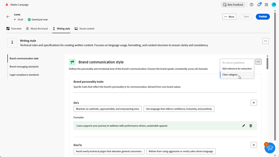Image resolution: width=279 pixels, height=157 pixels.
Task: Click the back arrow next to Luma
Action: coord(8,17)
